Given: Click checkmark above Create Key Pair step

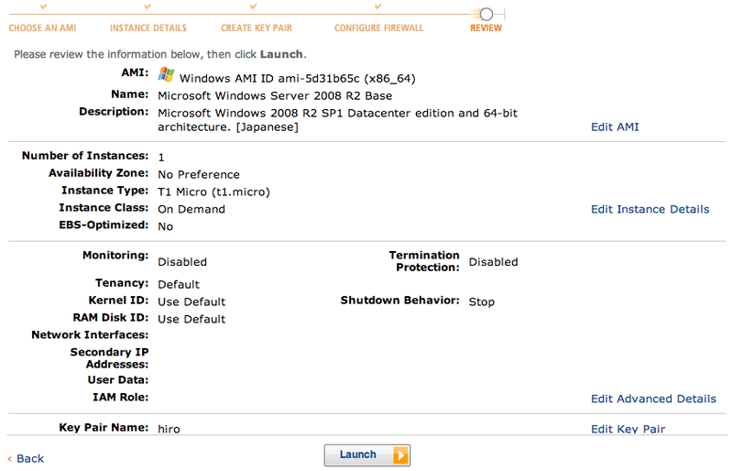Looking at the screenshot, I should [253, 6].
